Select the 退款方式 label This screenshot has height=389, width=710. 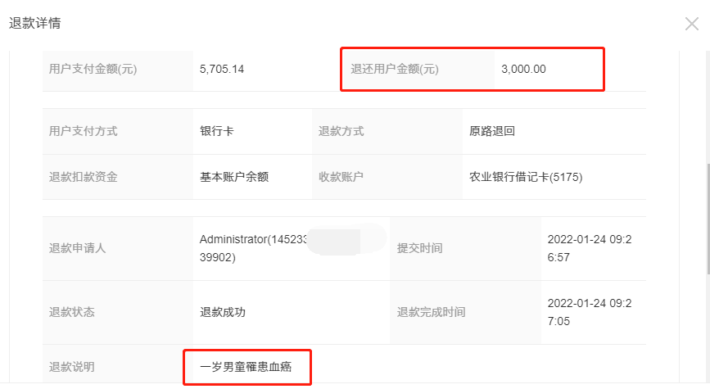341,131
